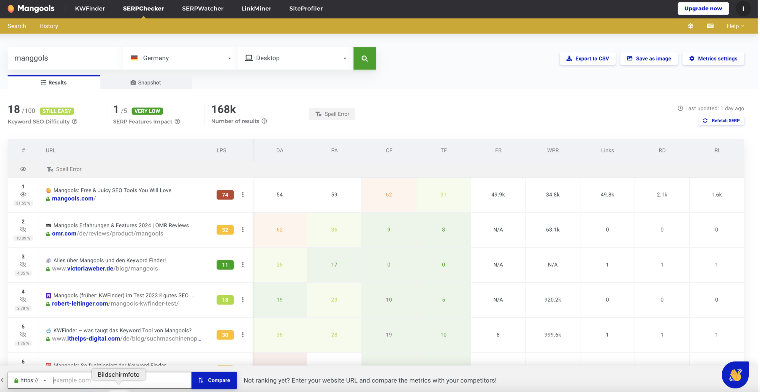The image size is (760, 392).
Task: Open more options for victoriaweber.de row
Action: tap(243, 265)
